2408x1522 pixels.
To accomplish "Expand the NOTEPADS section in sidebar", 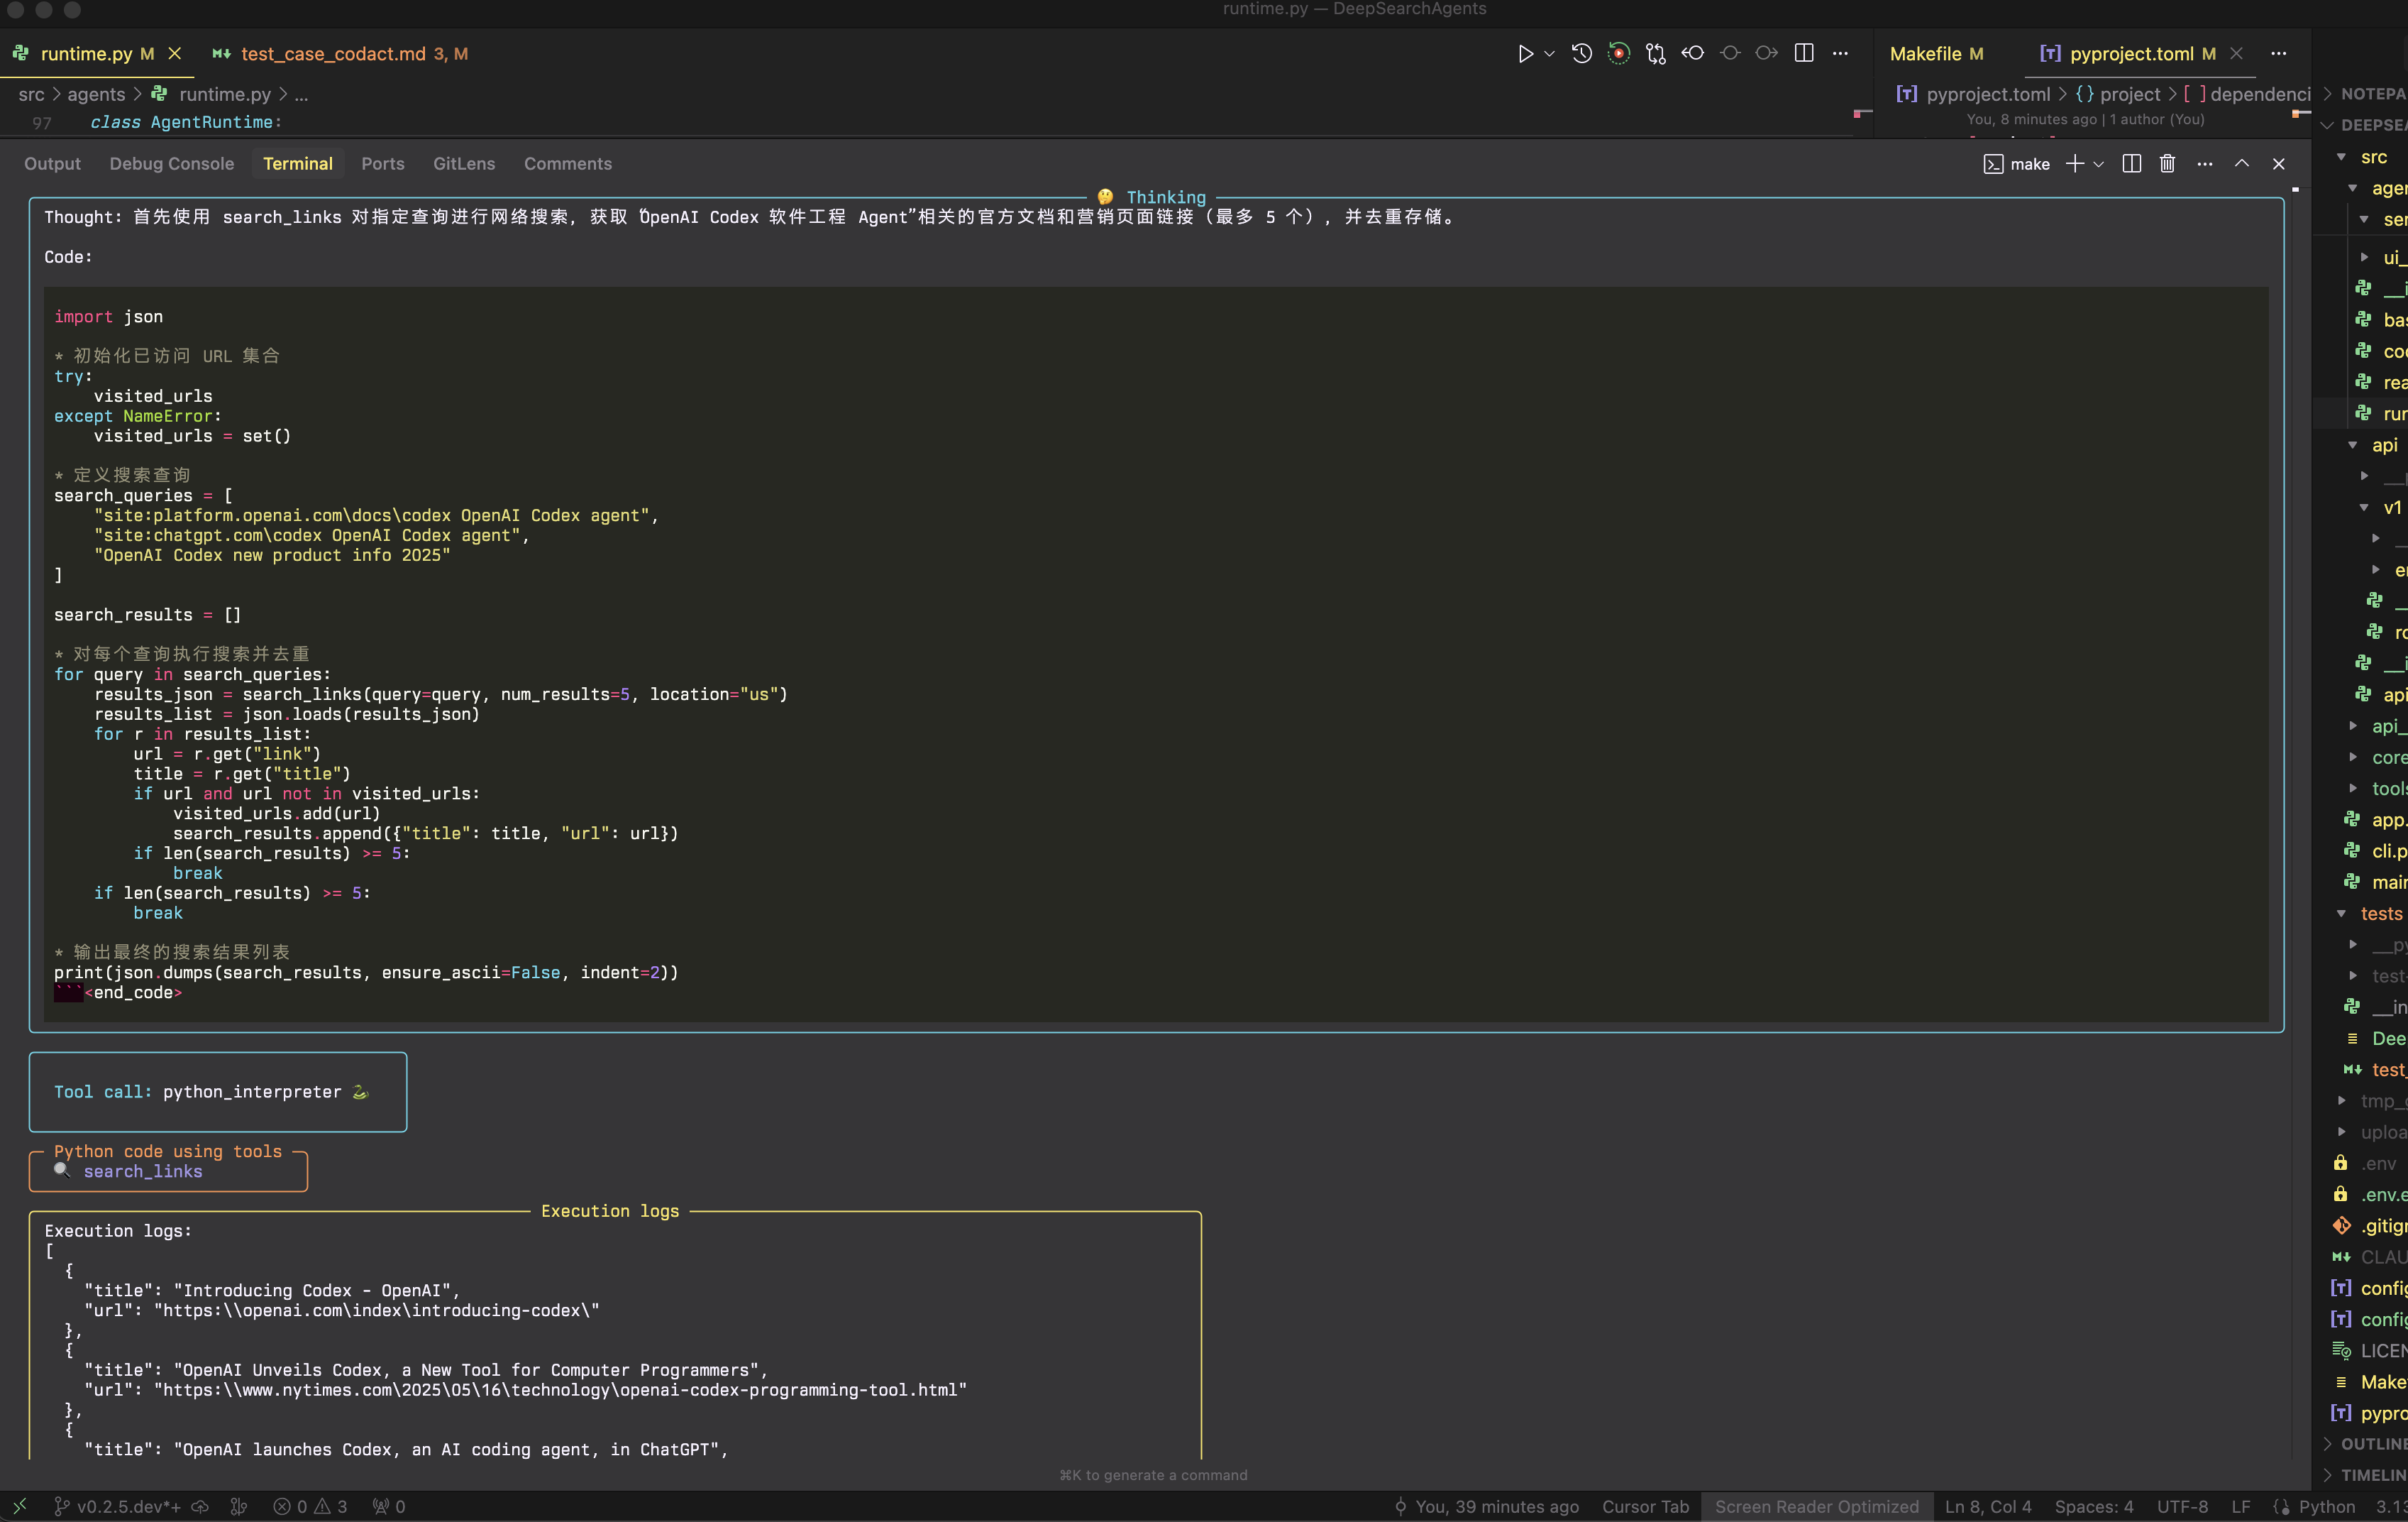I will click(2362, 93).
